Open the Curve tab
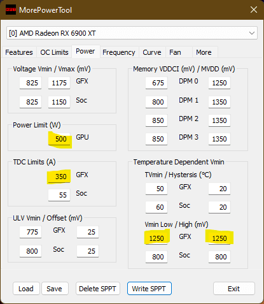Screen dimensions: 264x304 tap(152, 52)
